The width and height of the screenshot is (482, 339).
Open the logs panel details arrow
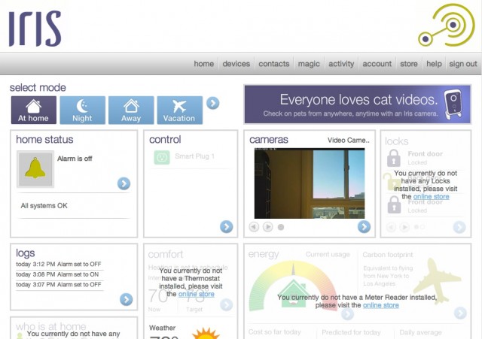tap(126, 299)
